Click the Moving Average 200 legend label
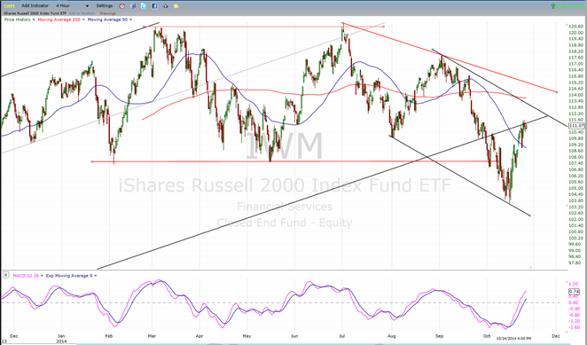 pyautogui.click(x=59, y=20)
